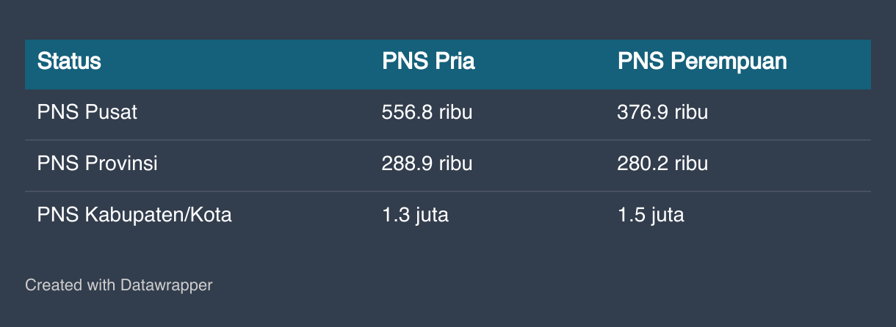Image resolution: width=896 pixels, height=327 pixels.
Task: Select the word Perempuan in header
Action: [x=729, y=62]
